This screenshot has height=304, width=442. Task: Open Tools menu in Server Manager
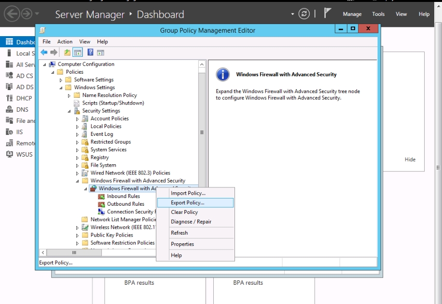coord(378,14)
